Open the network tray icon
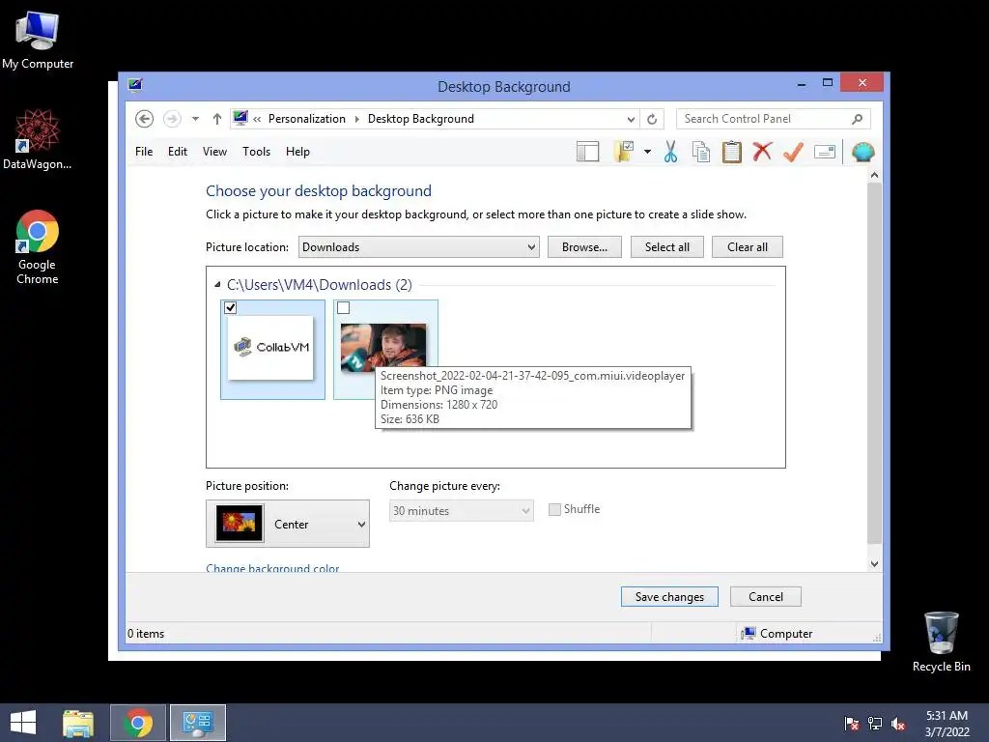Image resolution: width=989 pixels, height=742 pixels. click(875, 724)
